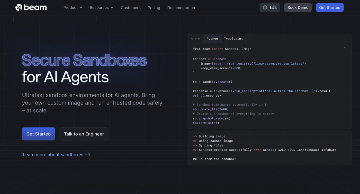The image size is (360, 194).
Task: Click the Book Demo button
Action: click(298, 8)
